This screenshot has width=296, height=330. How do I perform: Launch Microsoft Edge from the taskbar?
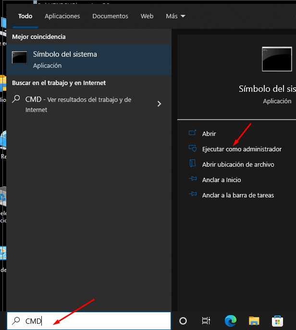tap(231, 321)
